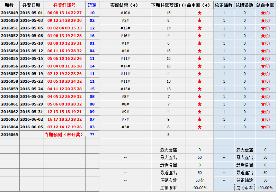Click 最大连出 label under 下期任意蓝球 column
Screen dimensions: 277x193
point(168,157)
